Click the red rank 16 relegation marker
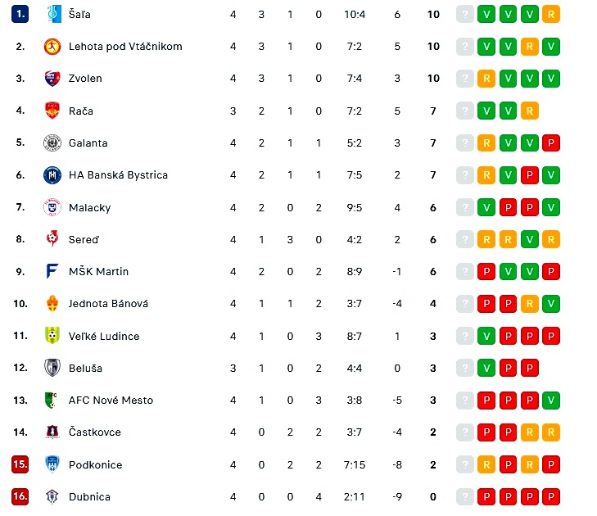This screenshot has height=516, width=597. pyautogui.click(x=20, y=496)
